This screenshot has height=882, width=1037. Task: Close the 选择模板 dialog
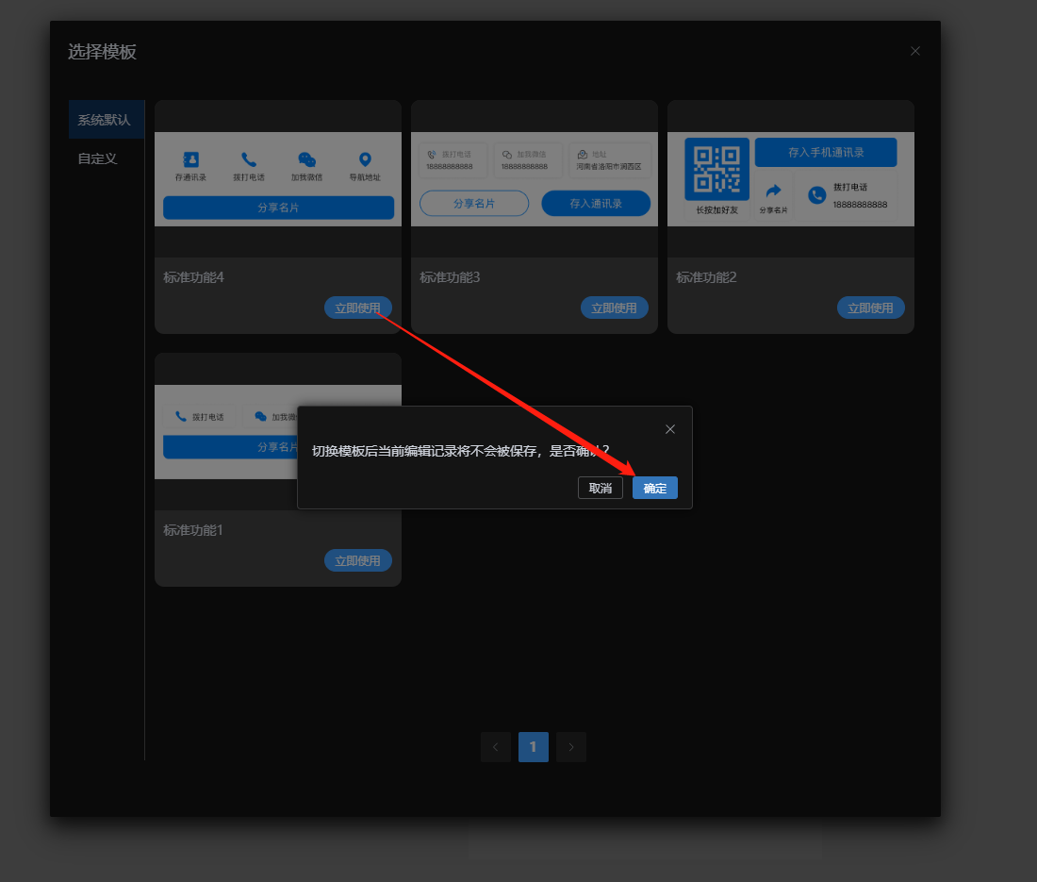(914, 51)
